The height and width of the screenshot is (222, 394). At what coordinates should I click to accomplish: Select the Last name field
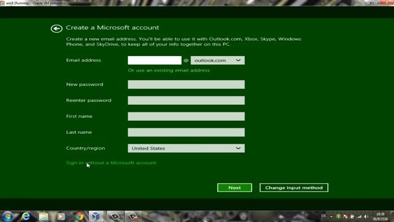[186, 133]
